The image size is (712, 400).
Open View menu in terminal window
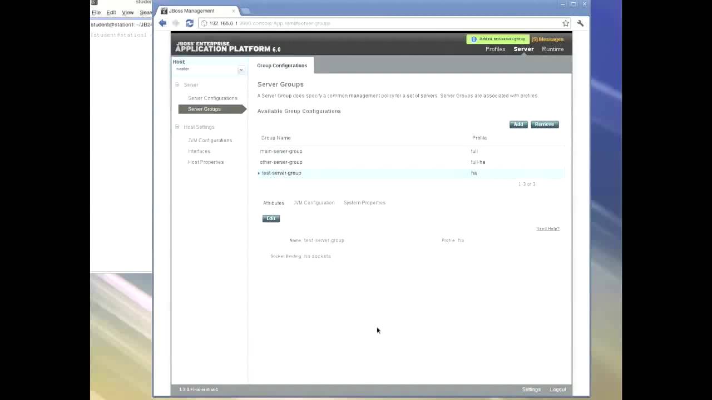(128, 13)
